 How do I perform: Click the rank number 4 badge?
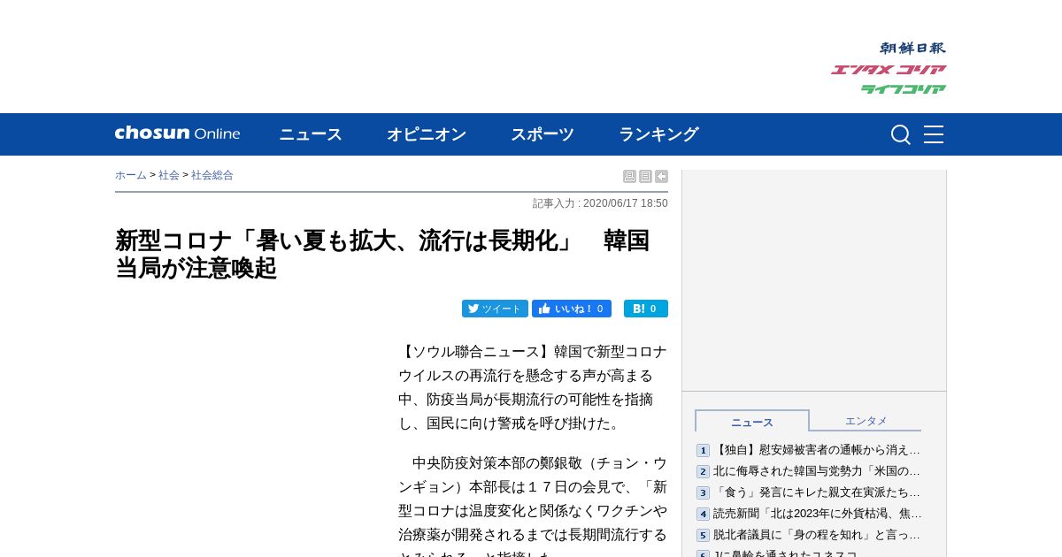(x=703, y=515)
